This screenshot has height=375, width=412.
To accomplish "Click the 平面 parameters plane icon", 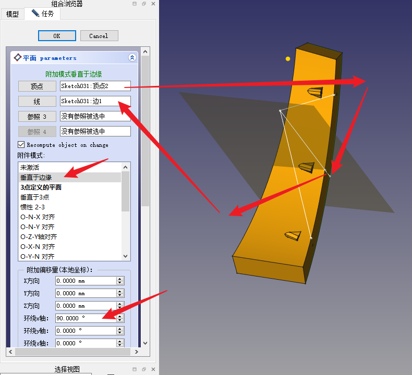I will tap(18, 57).
